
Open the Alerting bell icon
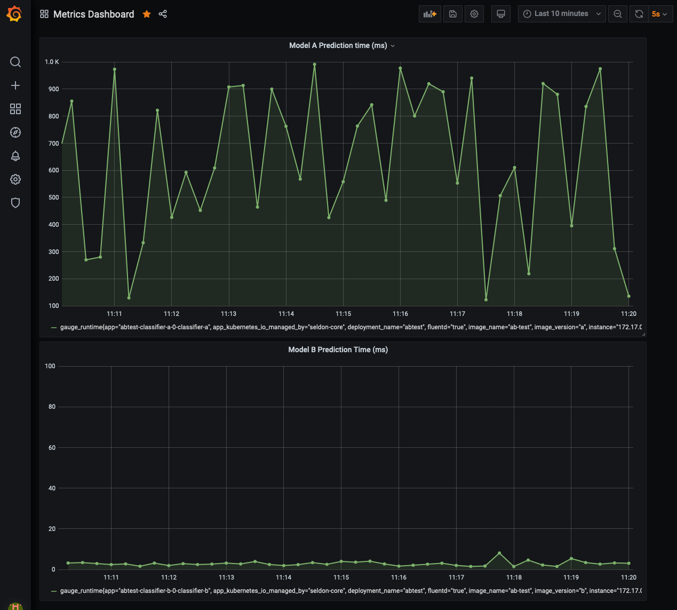pyautogui.click(x=15, y=156)
